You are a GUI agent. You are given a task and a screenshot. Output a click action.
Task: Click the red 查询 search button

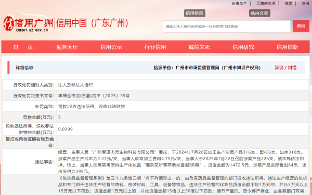[x=301, y=26]
